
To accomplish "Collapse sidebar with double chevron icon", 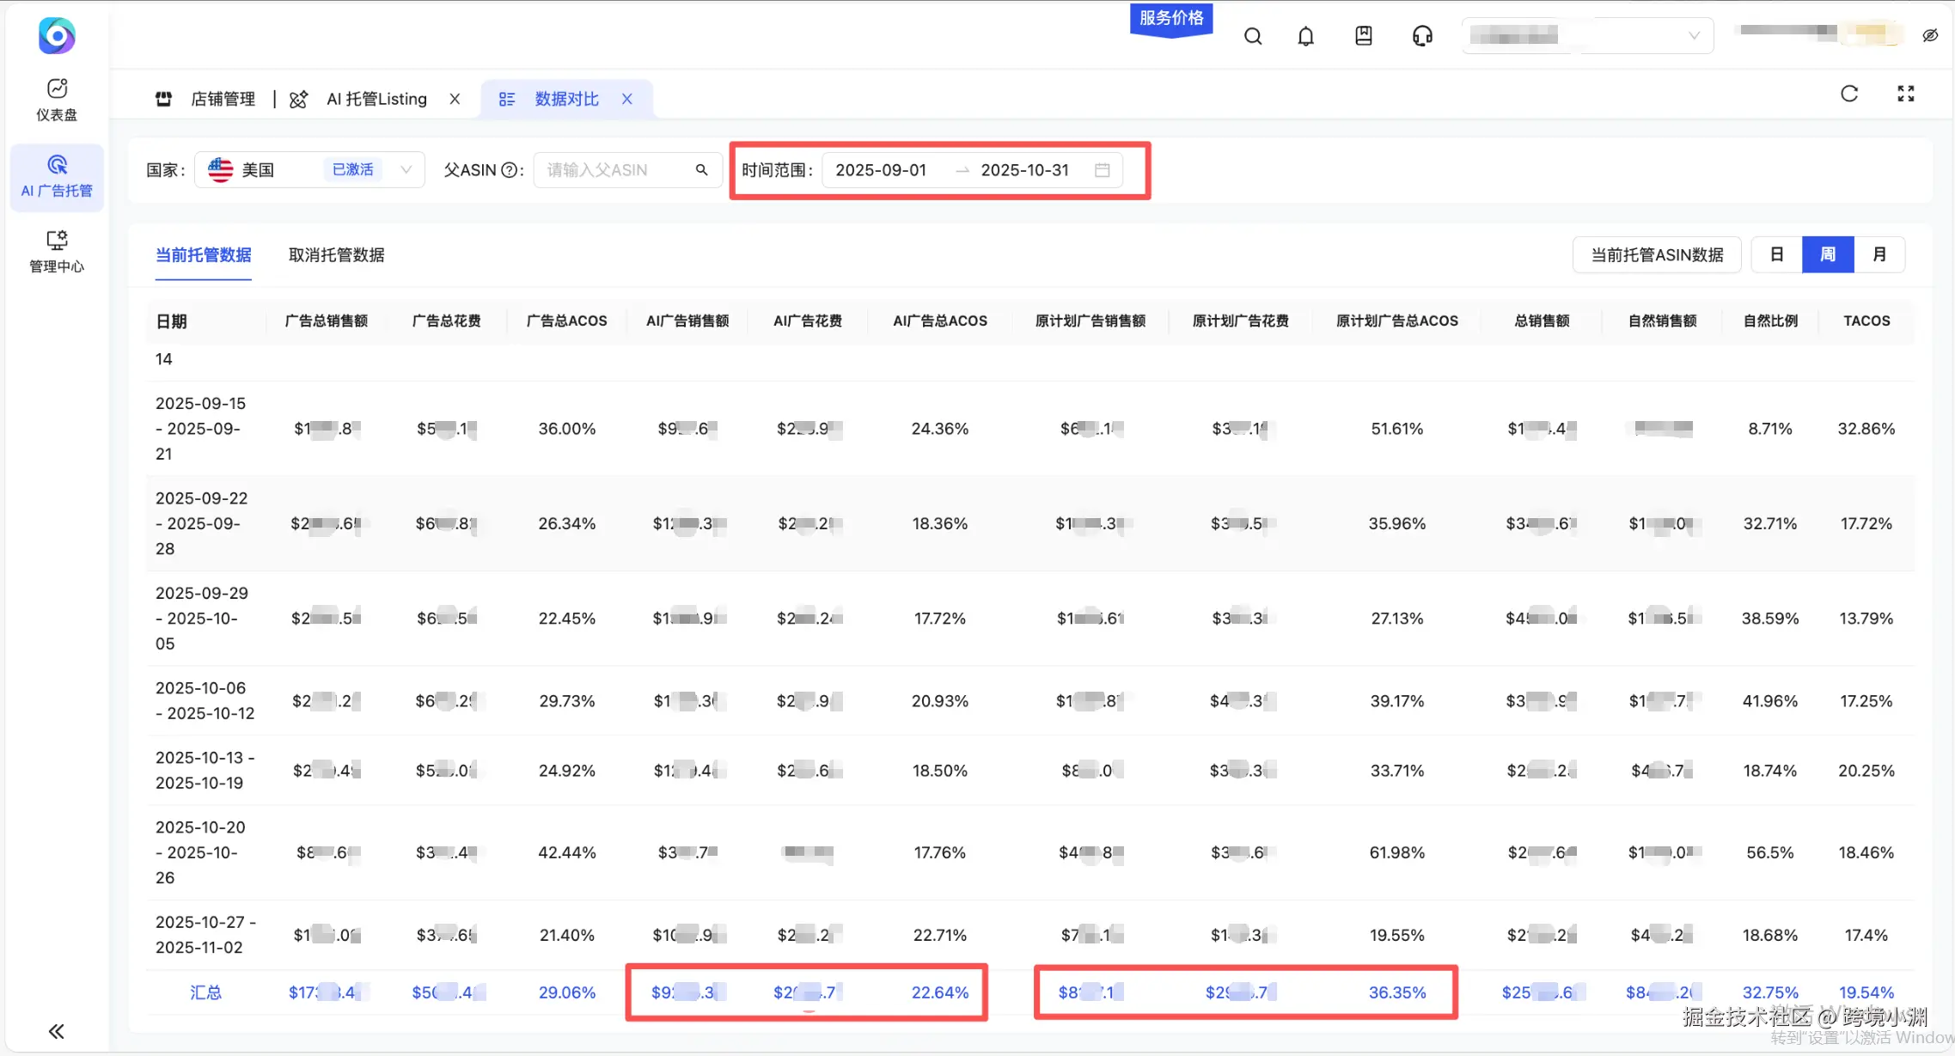I will 57,1030.
